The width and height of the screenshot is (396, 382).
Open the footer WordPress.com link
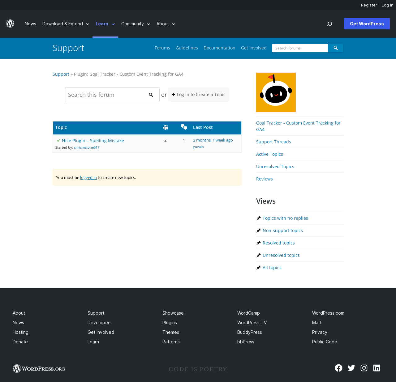[328, 313]
